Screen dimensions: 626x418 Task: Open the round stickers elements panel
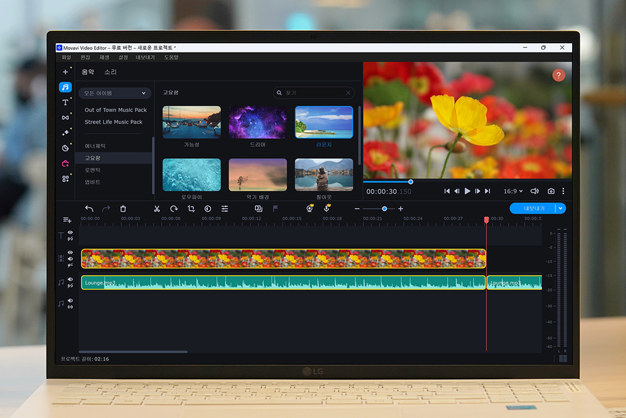coord(66,149)
